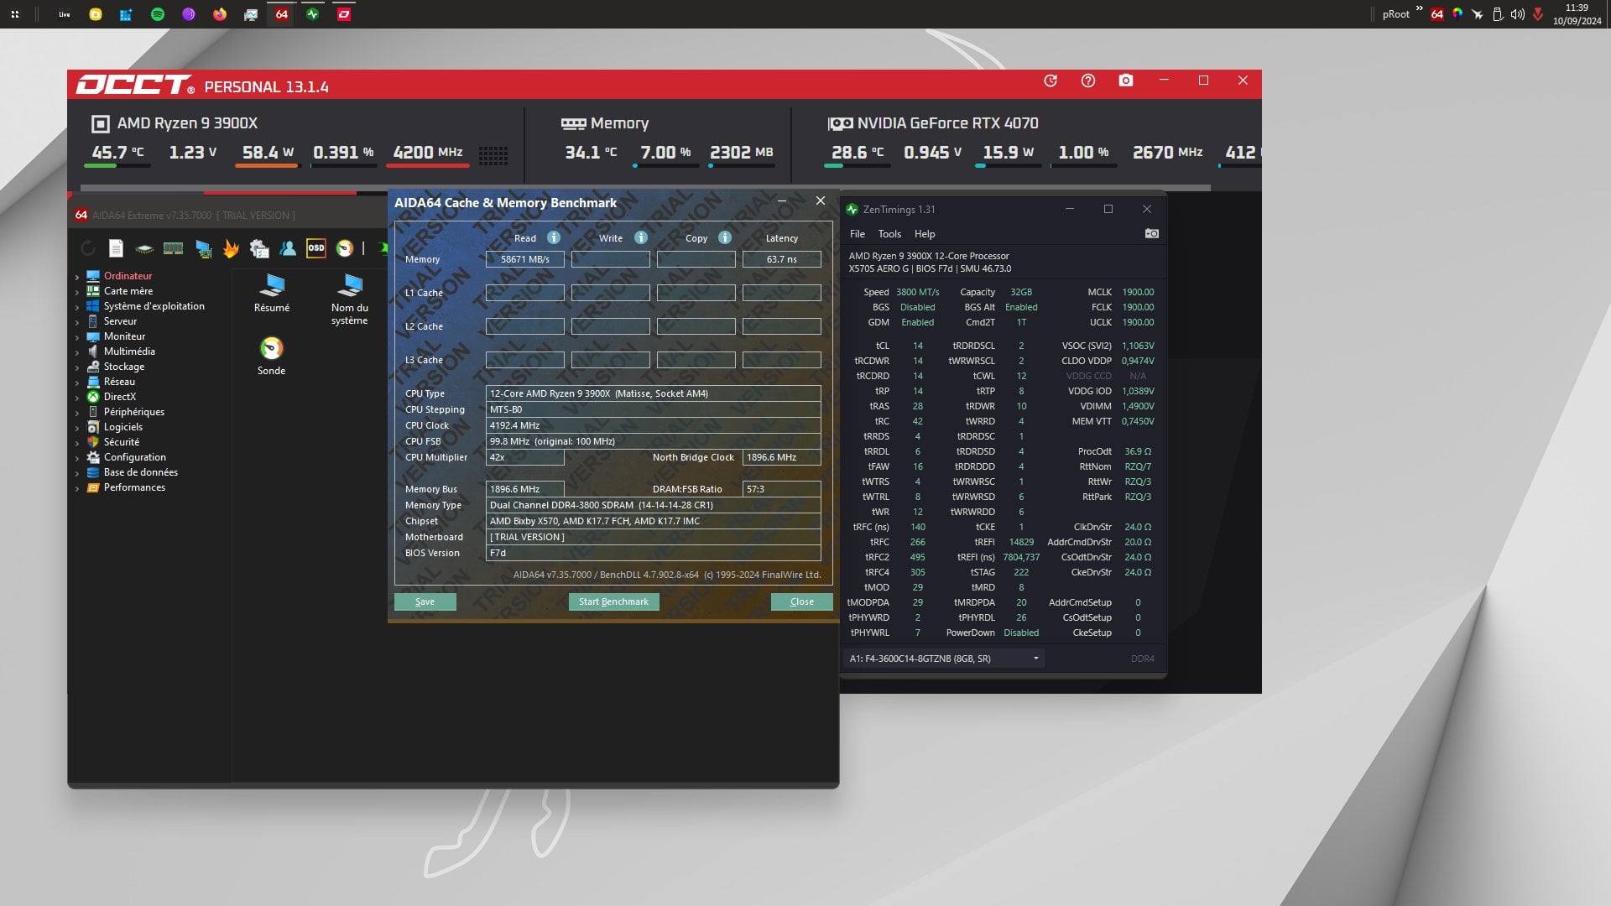
Task: Expand the Réseau tree node
Action: tap(77, 383)
